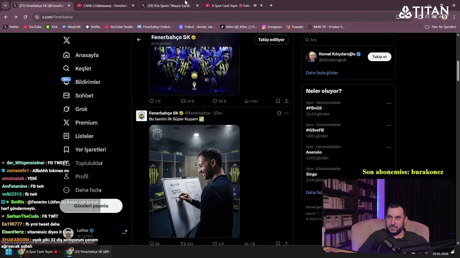Image resolution: width=460 pixels, height=258 pixels.
Task: Open Sohbet messages
Action: (78, 96)
